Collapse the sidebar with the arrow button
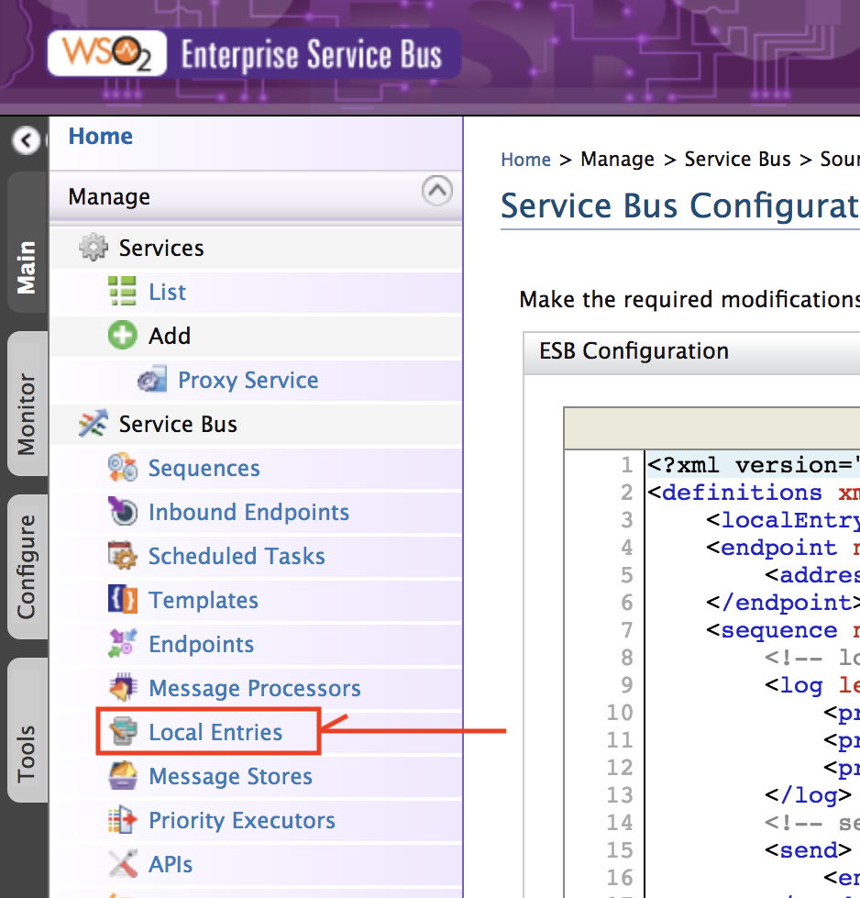Image resolution: width=860 pixels, height=898 pixels. [25, 142]
